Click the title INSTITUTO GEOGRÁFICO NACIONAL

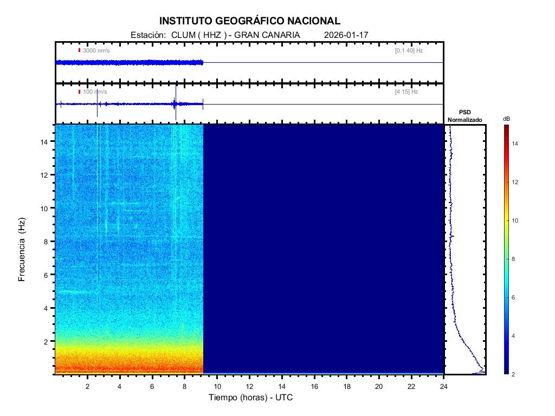[x=250, y=21]
